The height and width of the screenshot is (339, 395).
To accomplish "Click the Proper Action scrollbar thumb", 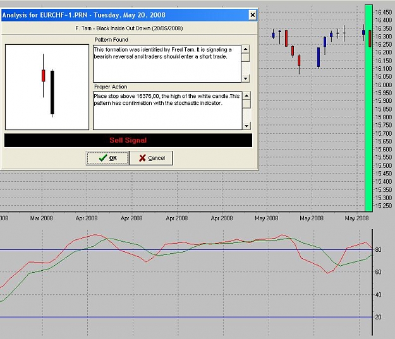I will click(x=246, y=104).
